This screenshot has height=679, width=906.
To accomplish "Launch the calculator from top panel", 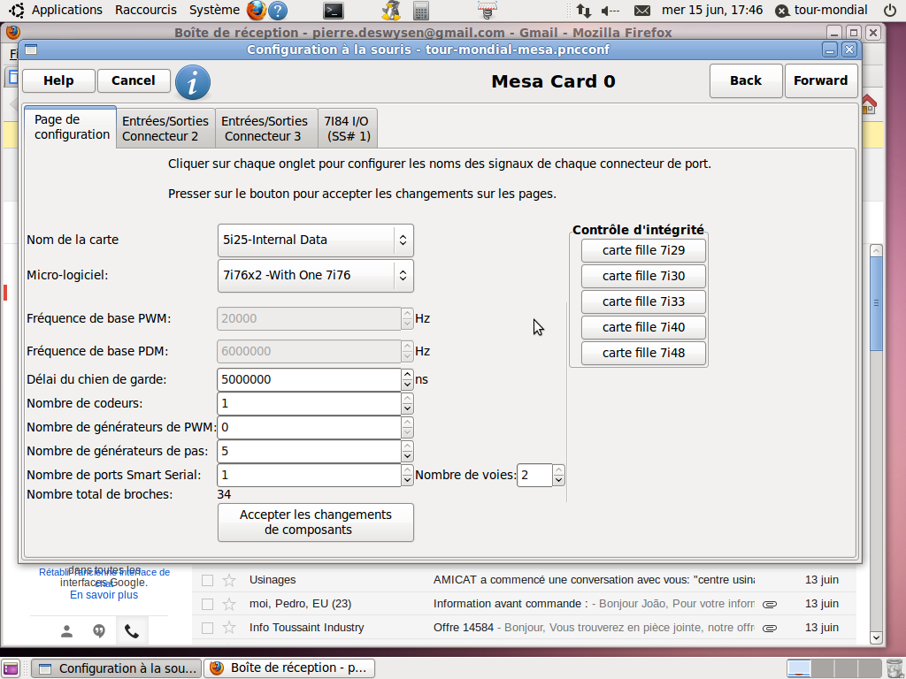I will pyautogui.click(x=420, y=11).
